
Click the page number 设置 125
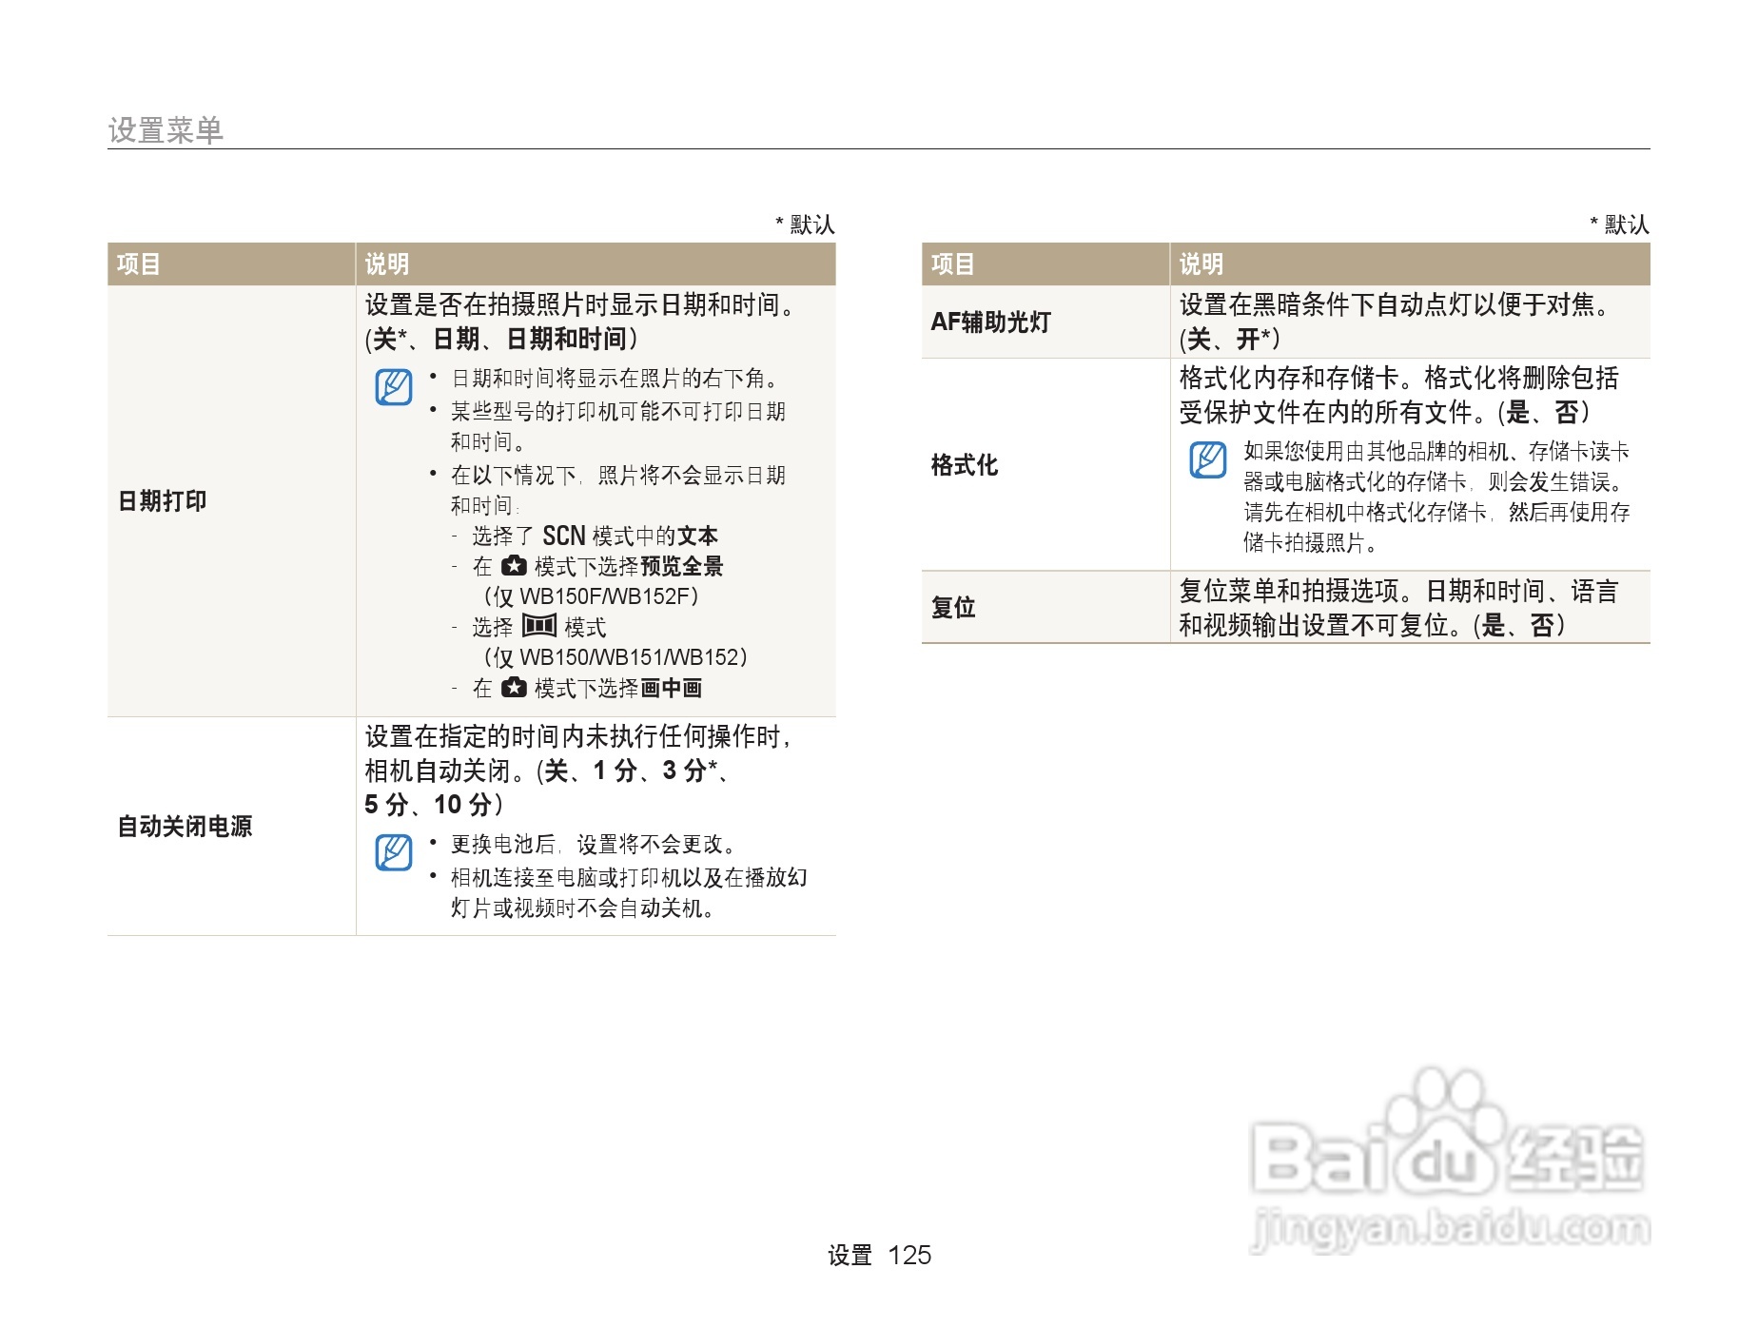point(879,1255)
